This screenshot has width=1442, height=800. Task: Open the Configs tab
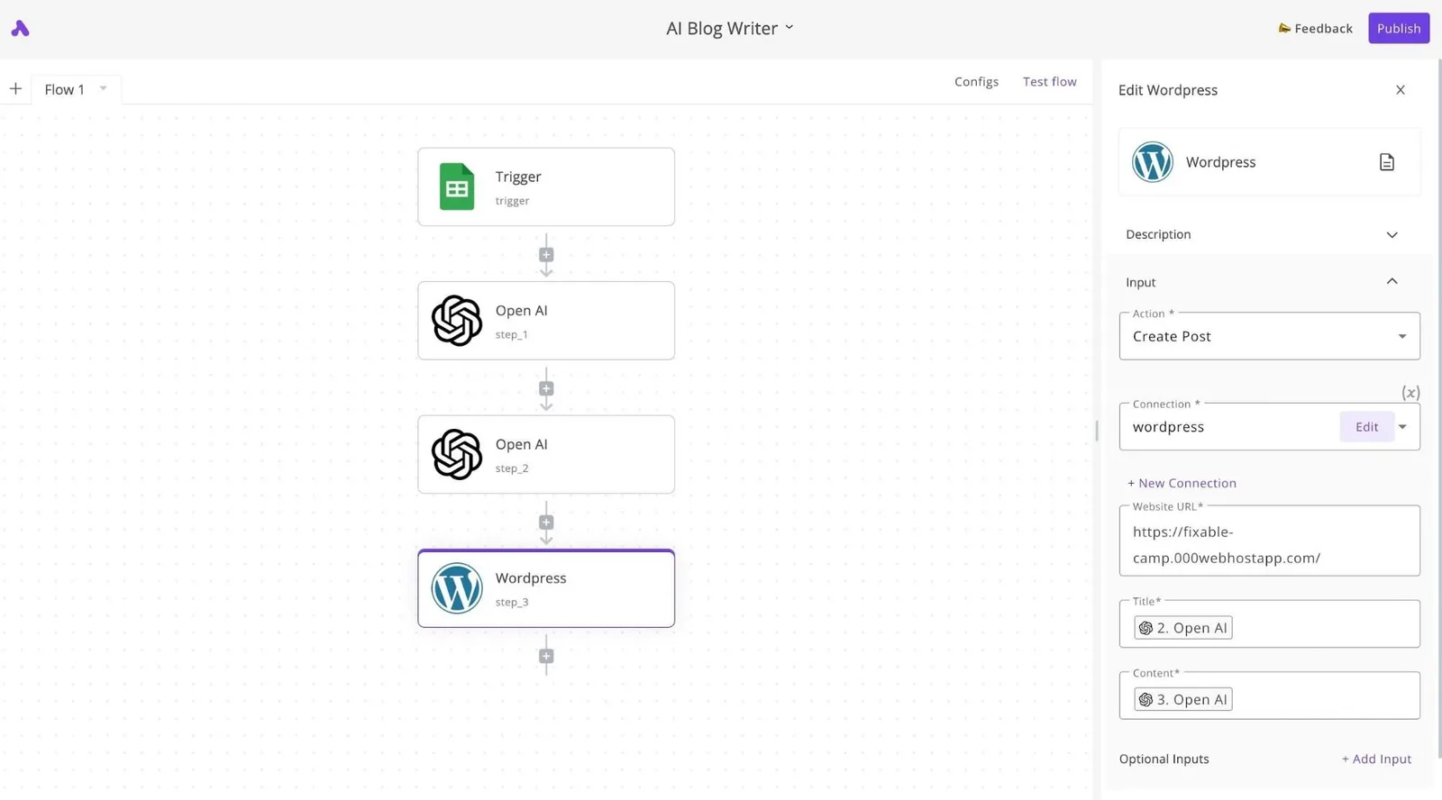[976, 81]
